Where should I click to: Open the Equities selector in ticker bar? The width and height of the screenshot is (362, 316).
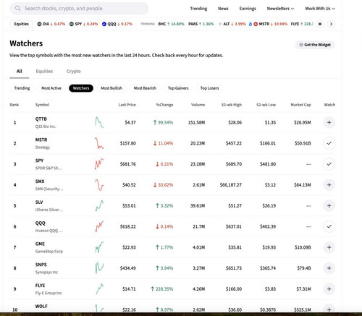tap(22, 24)
